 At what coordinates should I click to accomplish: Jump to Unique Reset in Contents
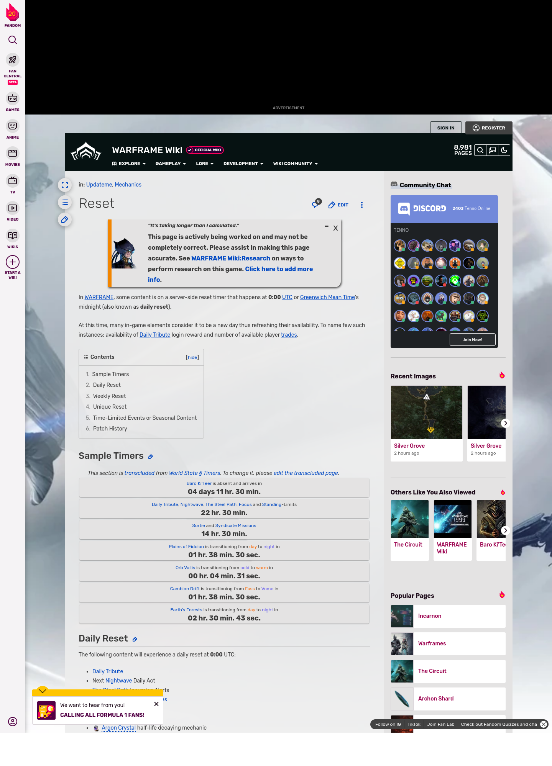click(110, 407)
